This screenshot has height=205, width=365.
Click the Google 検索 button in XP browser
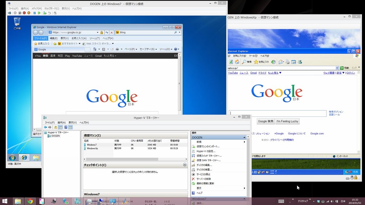[x=266, y=121]
